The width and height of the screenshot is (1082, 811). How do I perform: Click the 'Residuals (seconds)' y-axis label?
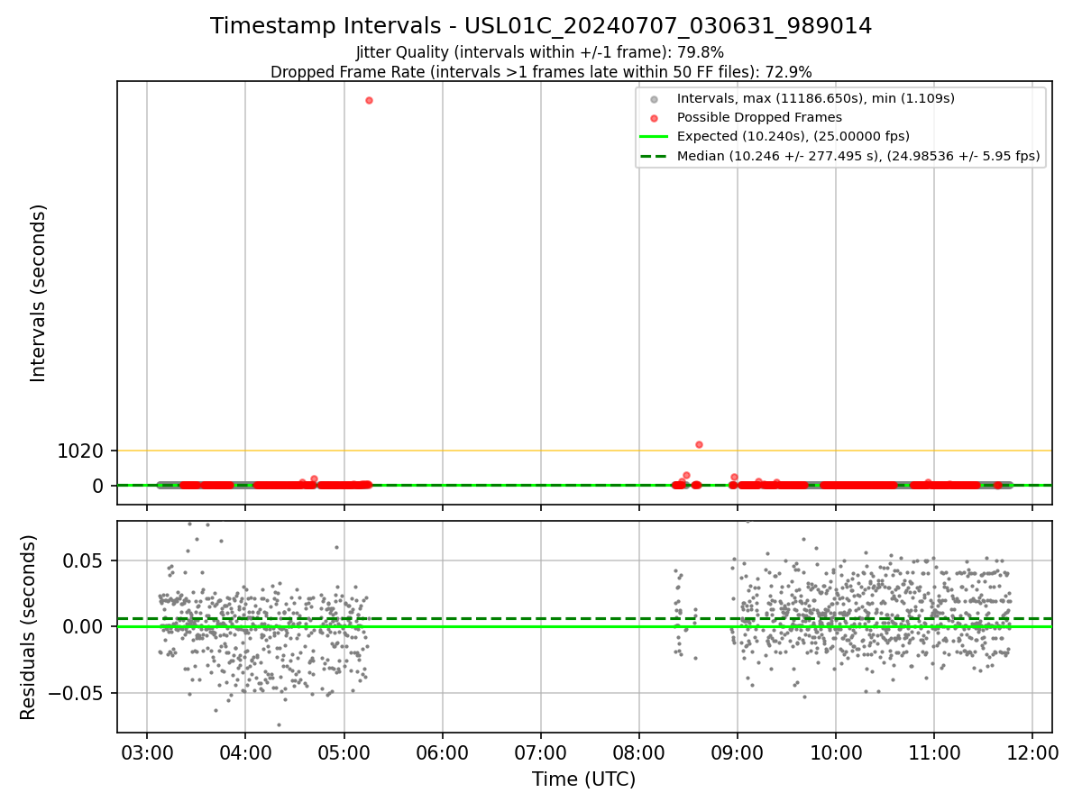(29, 627)
